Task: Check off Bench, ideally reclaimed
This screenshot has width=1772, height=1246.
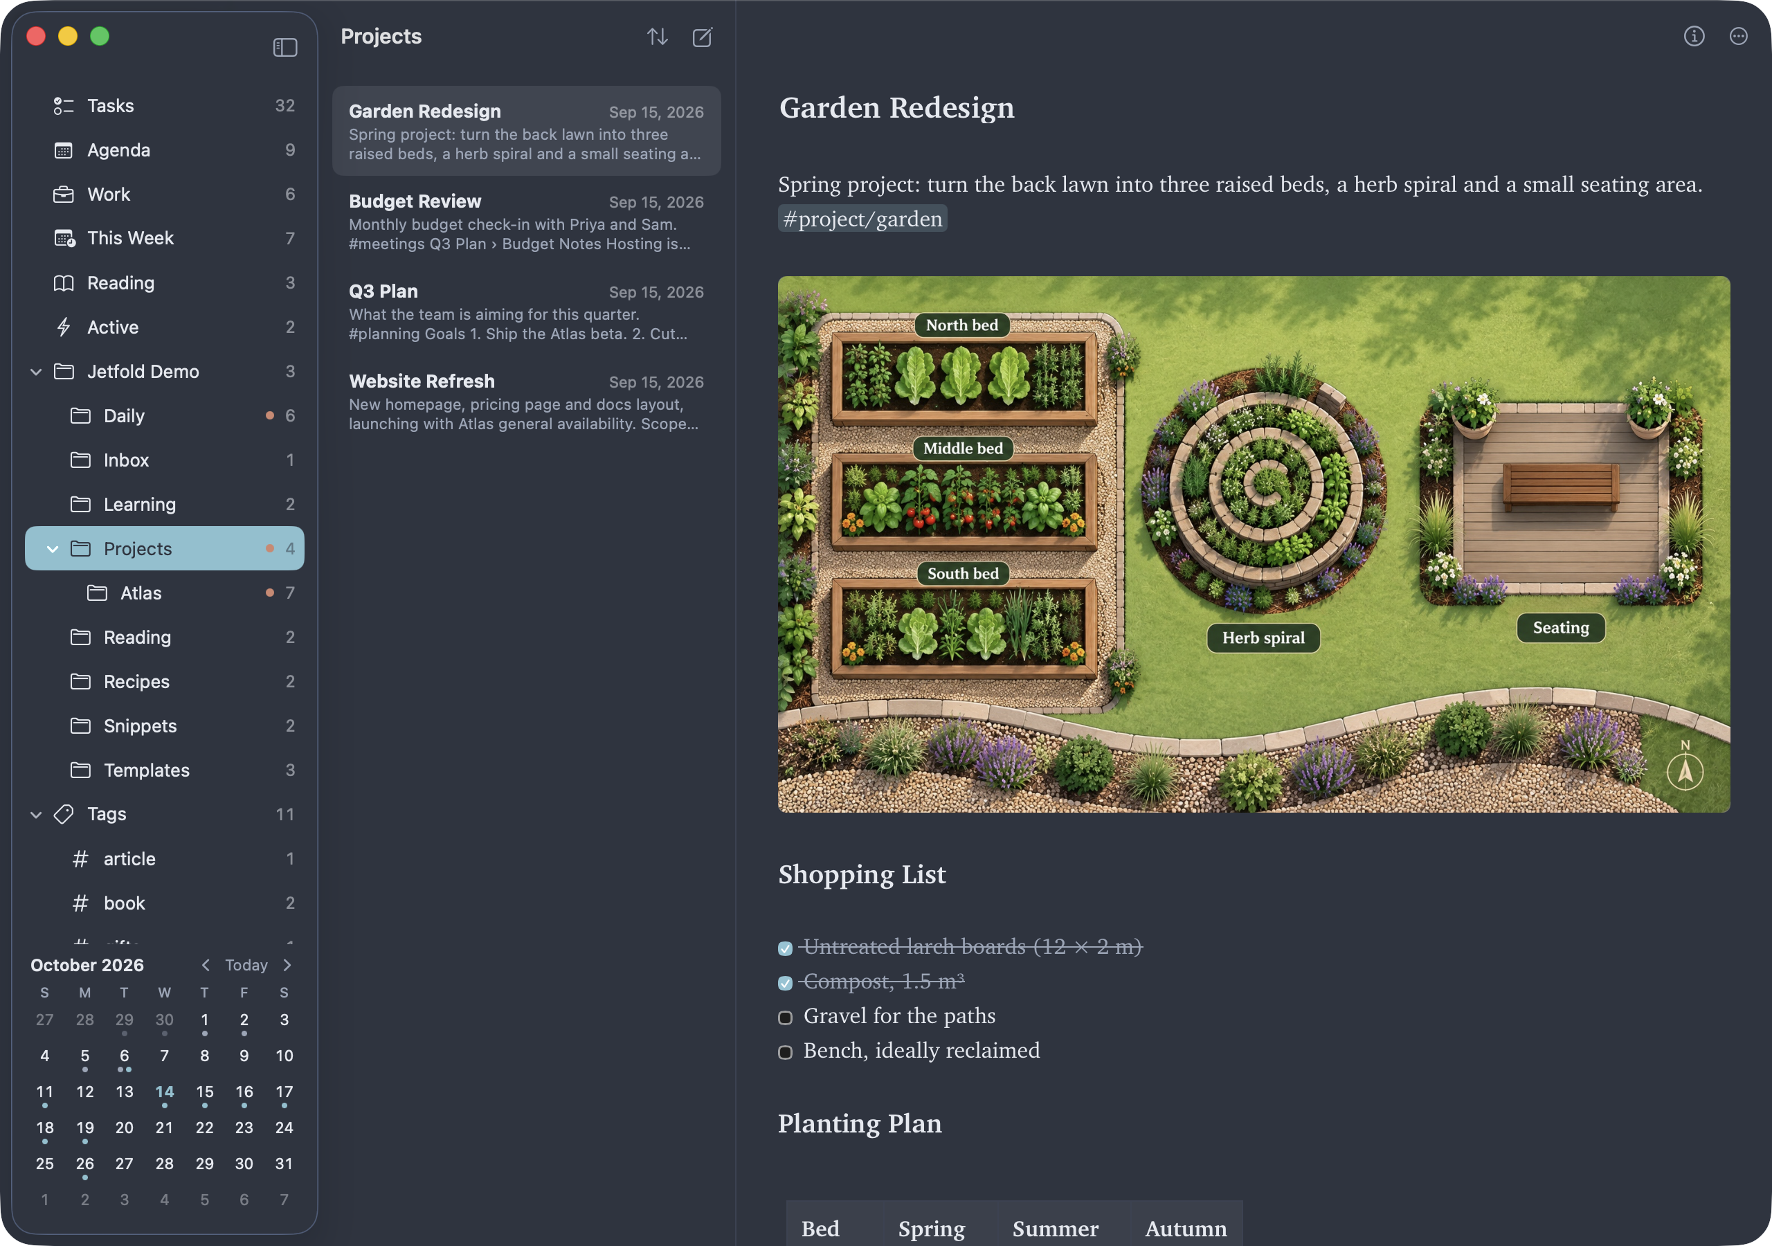Action: coord(785,1052)
